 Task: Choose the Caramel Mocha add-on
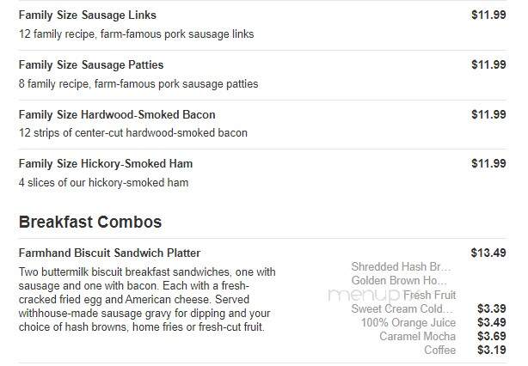click(418, 337)
